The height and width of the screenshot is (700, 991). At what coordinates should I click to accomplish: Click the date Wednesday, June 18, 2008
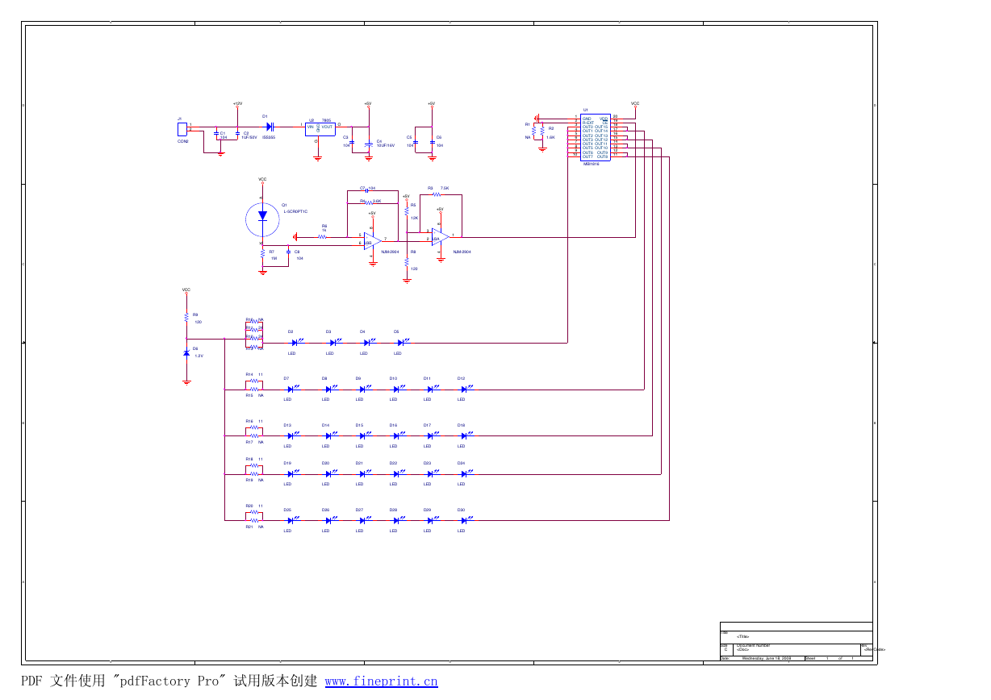767,658
